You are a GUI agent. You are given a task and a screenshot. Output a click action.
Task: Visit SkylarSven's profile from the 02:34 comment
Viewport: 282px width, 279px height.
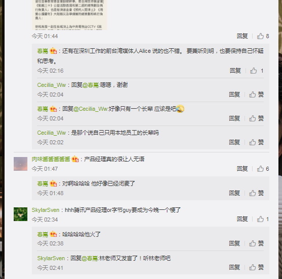tap(46, 210)
